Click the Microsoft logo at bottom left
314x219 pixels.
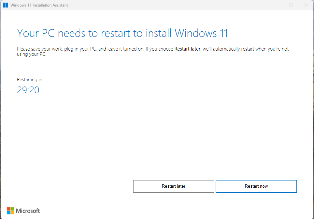(23, 211)
